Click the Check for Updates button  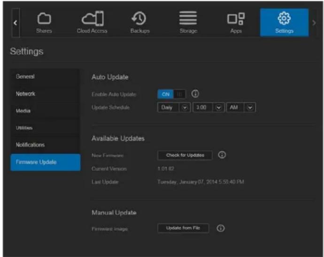point(185,155)
